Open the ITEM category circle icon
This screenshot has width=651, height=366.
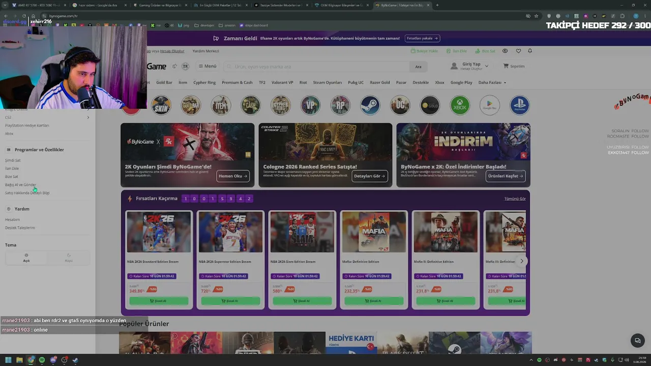coord(221,105)
